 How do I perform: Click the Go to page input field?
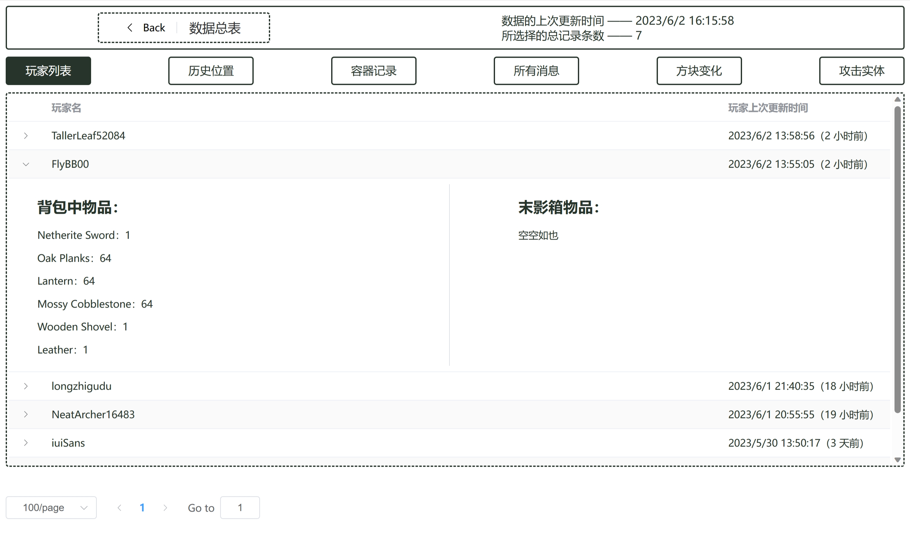pyautogui.click(x=240, y=508)
